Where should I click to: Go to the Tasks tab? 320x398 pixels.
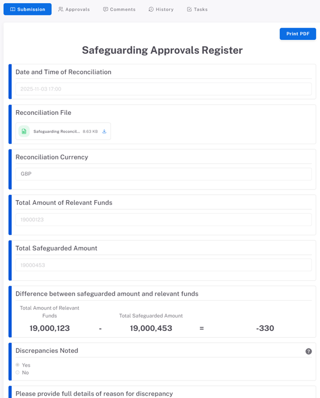click(197, 10)
